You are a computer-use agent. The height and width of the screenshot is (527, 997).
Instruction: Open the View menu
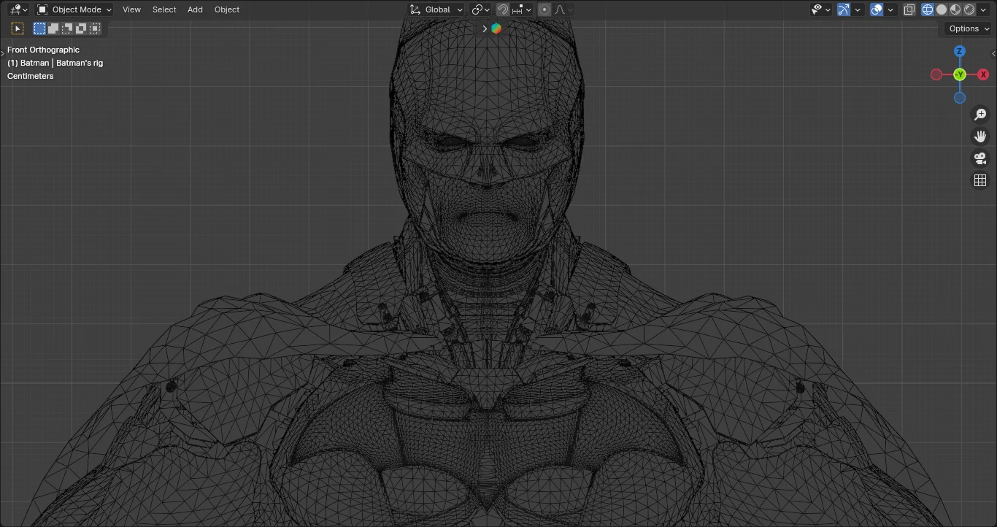pyautogui.click(x=131, y=9)
